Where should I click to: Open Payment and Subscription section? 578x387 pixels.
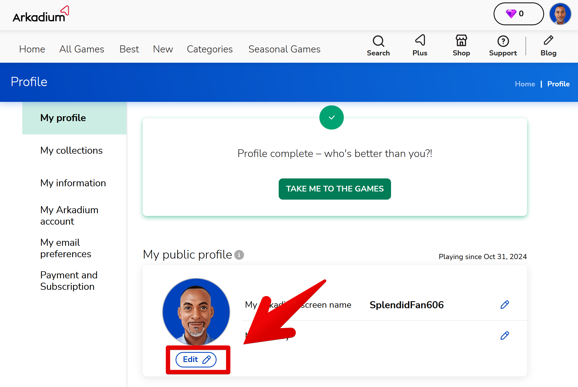pyautogui.click(x=69, y=281)
